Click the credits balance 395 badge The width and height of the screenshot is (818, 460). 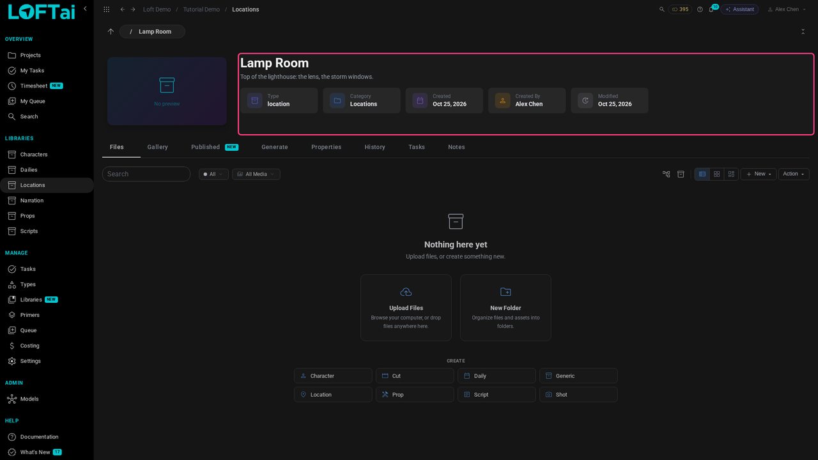[680, 10]
